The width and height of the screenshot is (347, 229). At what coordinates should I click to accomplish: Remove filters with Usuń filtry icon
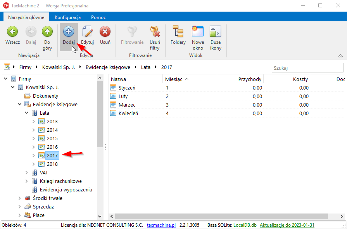[x=155, y=32]
